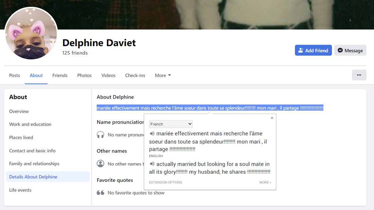
Task: Open Family and relationships section
Action: (34, 164)
